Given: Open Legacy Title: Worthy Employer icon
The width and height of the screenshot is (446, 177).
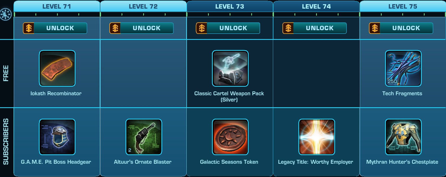Looking at the screenshot, I should point(317,137).
